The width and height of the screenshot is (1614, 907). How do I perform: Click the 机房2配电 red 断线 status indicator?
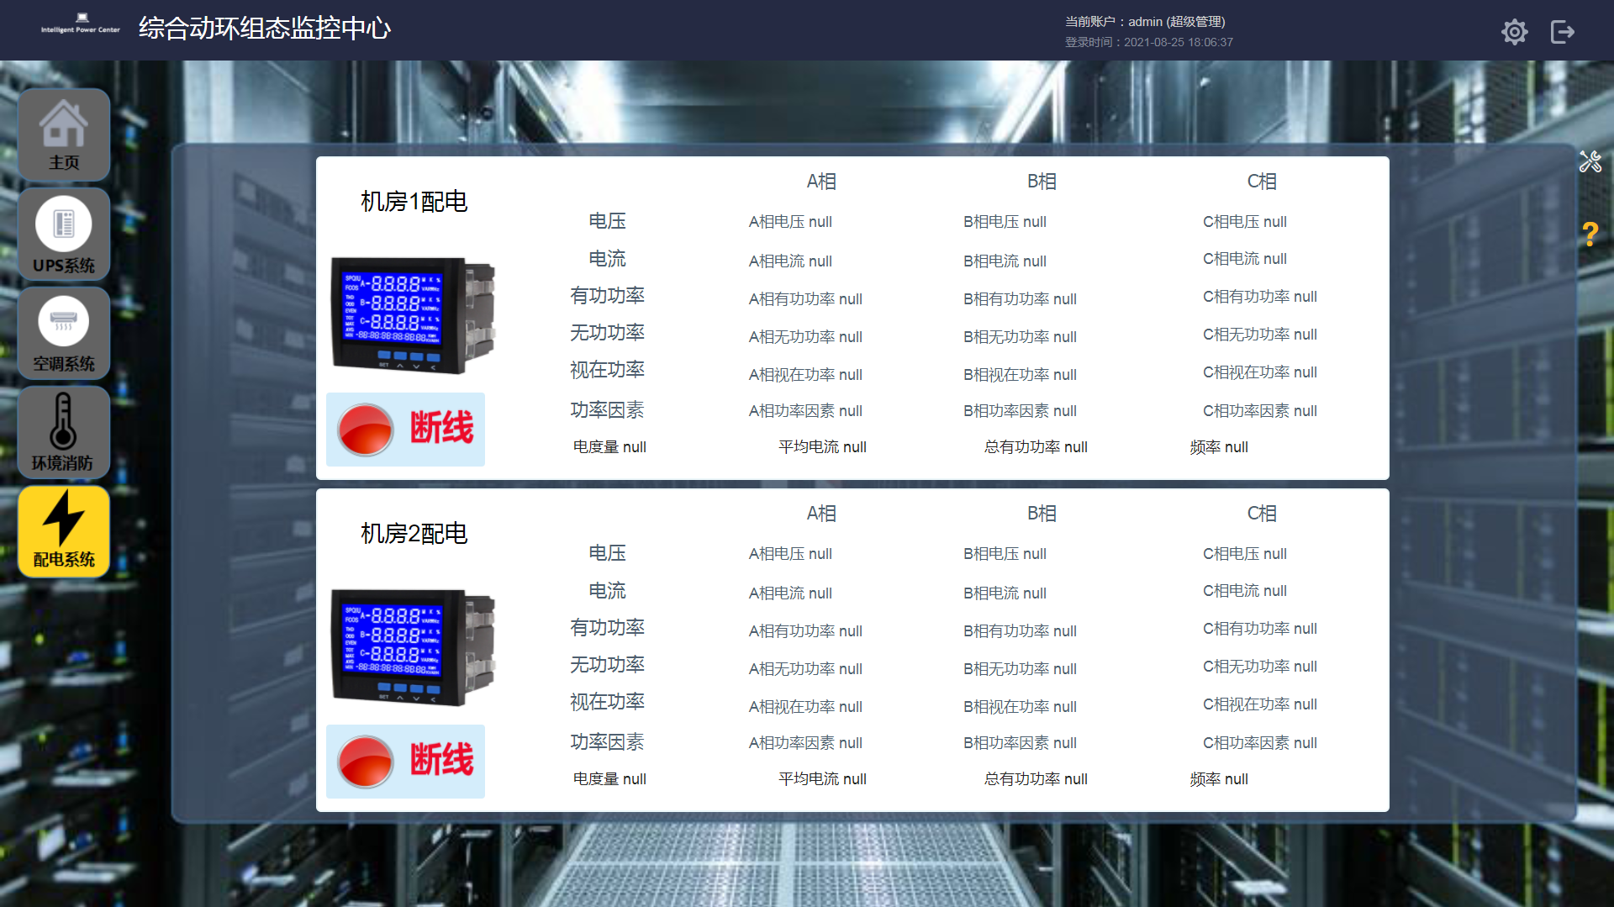pos(405,761)
